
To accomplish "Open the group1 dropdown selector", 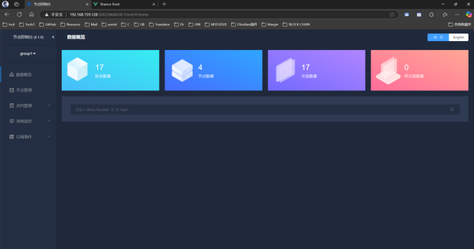I will 28,53.
